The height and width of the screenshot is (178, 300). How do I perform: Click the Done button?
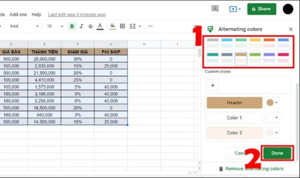277,153
